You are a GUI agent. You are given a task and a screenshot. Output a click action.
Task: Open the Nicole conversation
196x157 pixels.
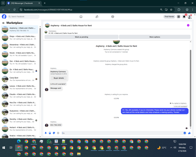(x=20, y=54)
